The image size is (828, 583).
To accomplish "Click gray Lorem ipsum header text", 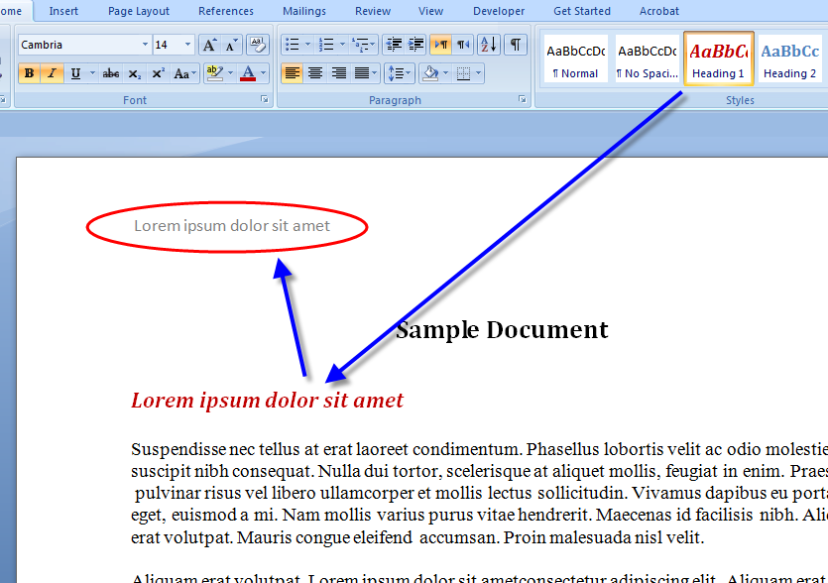I will coord(232,226).
